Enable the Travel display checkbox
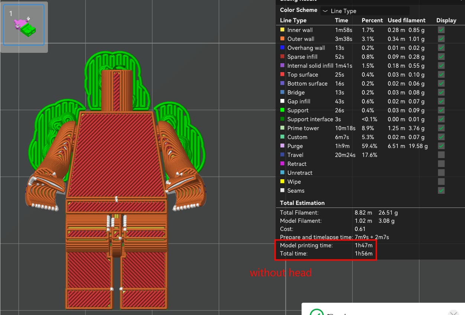 [441, 155]
